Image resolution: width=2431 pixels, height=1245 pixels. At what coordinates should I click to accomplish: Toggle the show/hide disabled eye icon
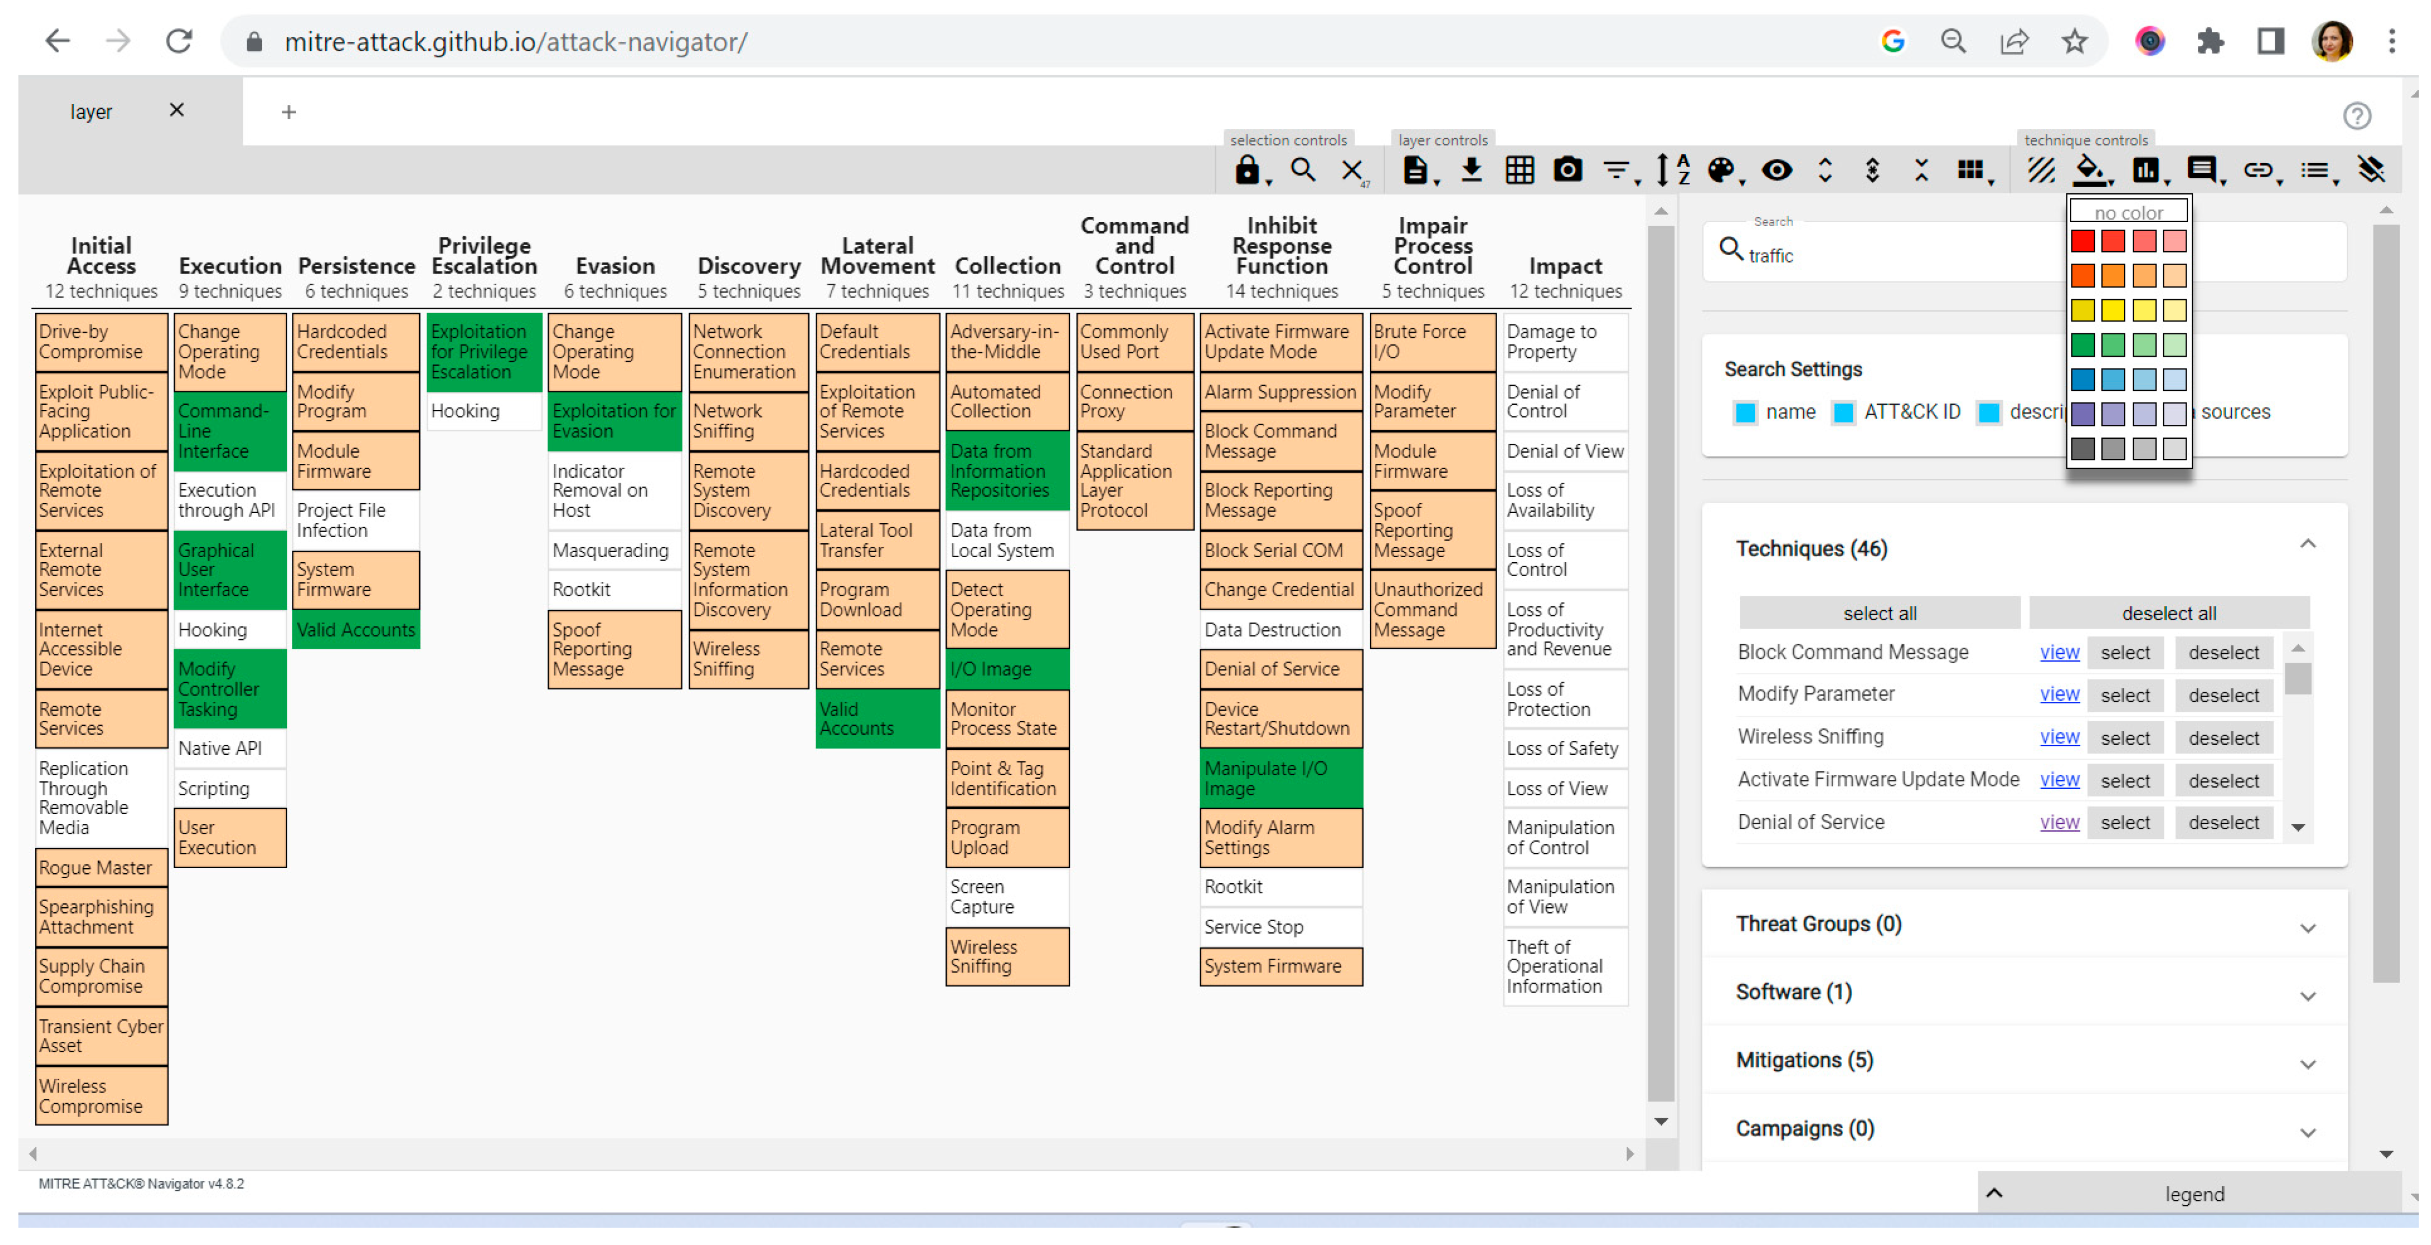click(x=1776, y=171)
